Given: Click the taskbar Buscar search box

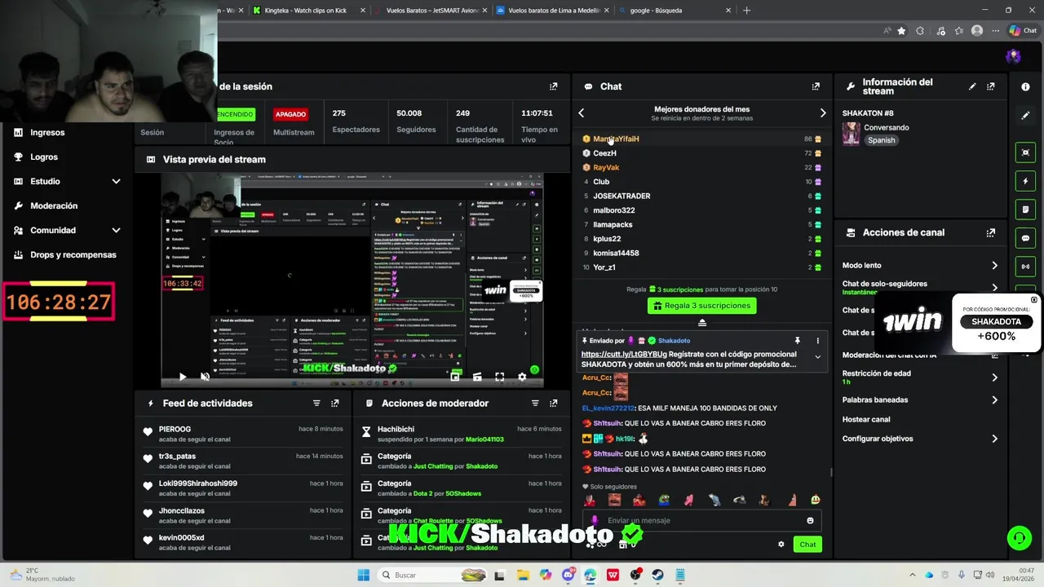Looking at the screenshot, I should 432,575.
